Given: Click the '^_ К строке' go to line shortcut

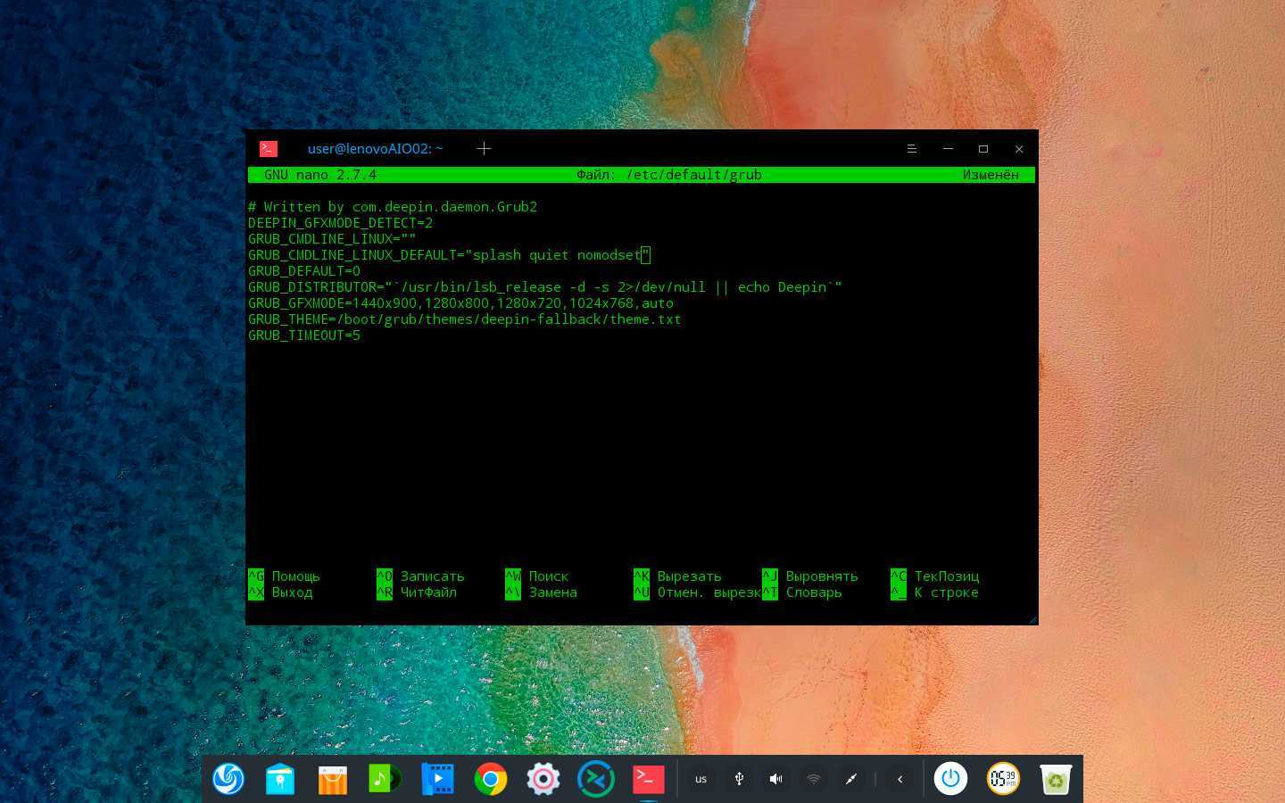Looking at the screenshot, I should [x=934, y=592].
